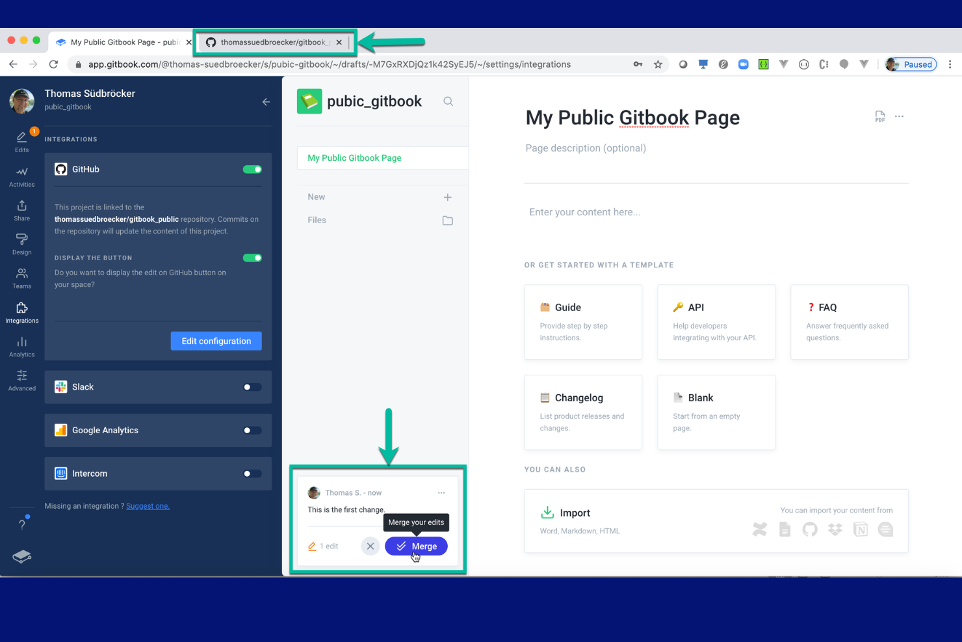Export page with the PDF icon

[x=879, y=116]
